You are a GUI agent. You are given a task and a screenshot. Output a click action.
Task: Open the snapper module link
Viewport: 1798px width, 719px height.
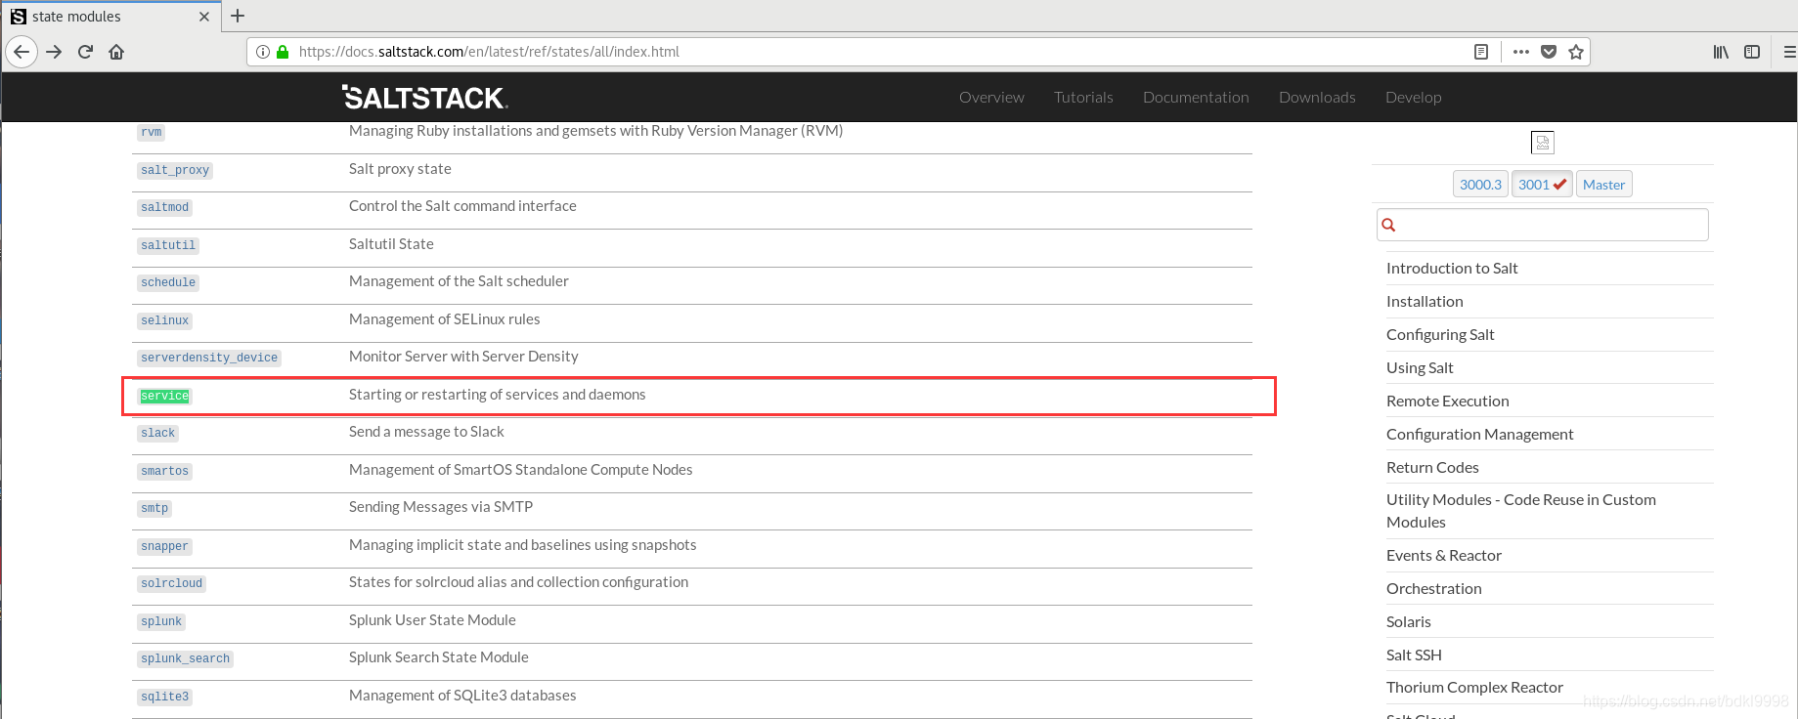click(x=164, y=546)
